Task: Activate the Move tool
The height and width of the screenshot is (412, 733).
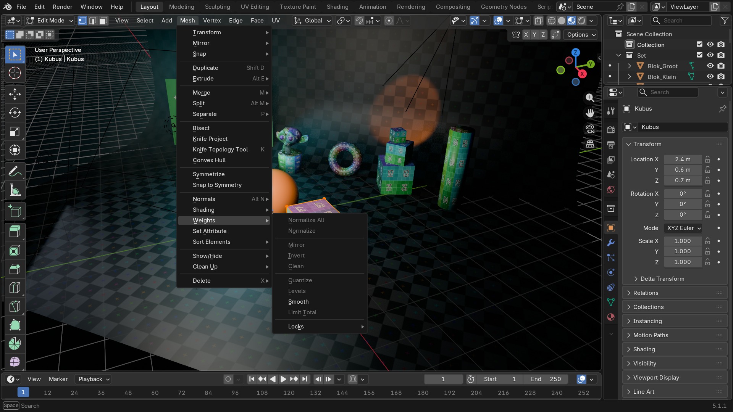Action: [15, 94]
